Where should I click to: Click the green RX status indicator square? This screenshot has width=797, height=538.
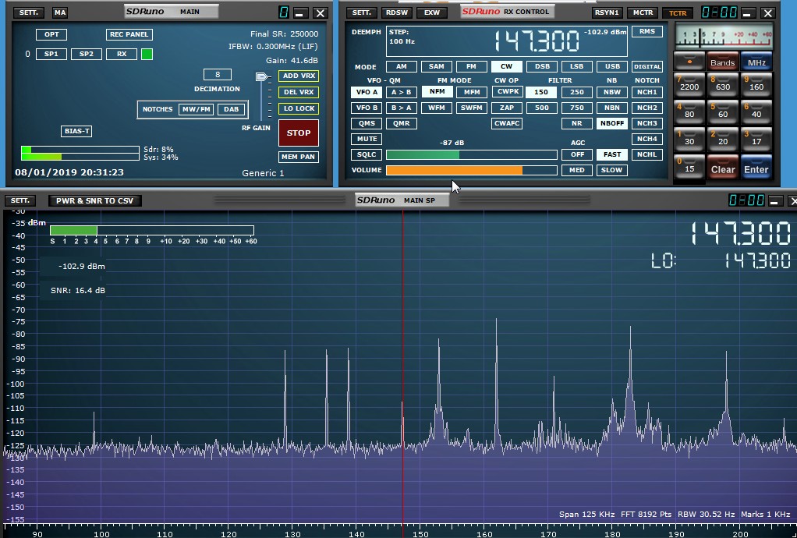[x=147, y=54]
